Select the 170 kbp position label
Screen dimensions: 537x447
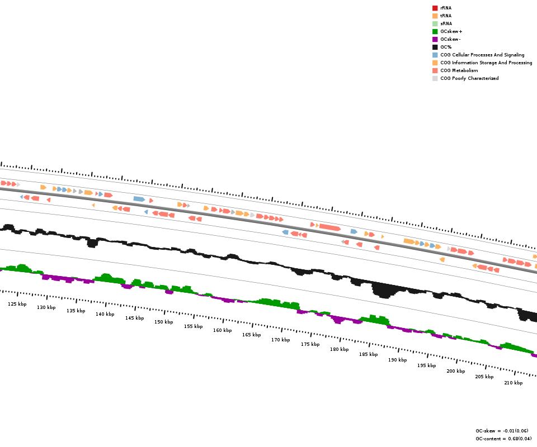pos(280,340)
